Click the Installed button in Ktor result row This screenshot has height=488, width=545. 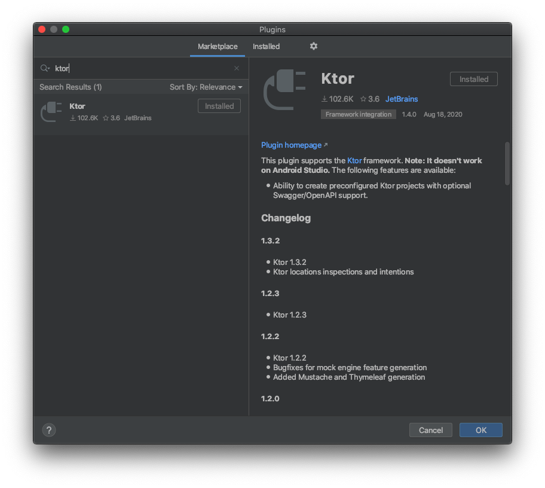click(219, 106)
